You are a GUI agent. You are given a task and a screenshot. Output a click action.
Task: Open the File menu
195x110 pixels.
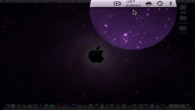pyautogui.click(x=19, y=2)
